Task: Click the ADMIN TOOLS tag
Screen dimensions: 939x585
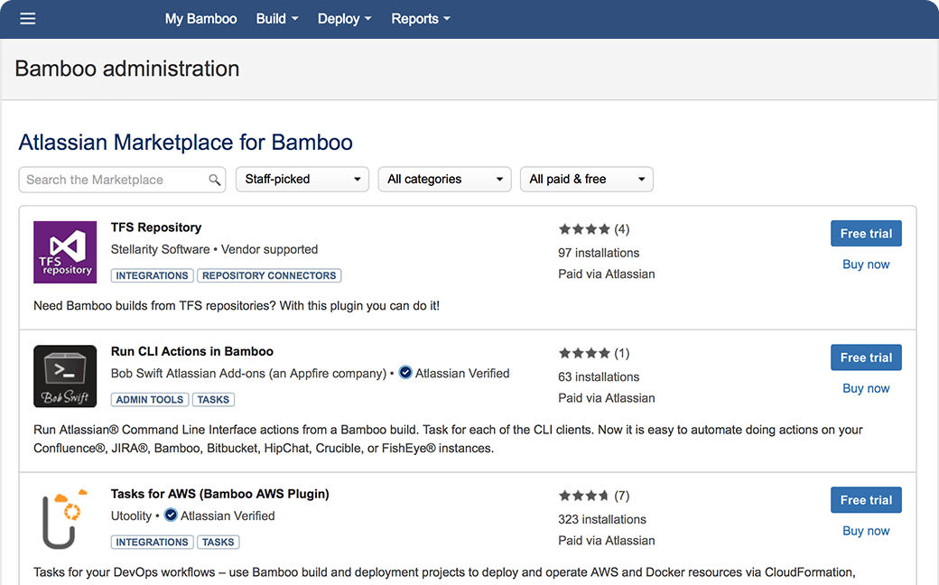Action: [x=149, y=399]
